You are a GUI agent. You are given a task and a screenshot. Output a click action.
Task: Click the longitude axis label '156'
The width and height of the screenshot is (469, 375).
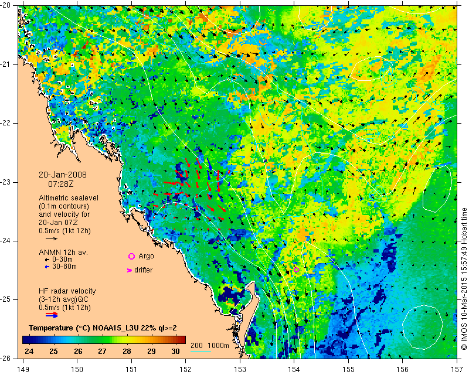point(403,370)
